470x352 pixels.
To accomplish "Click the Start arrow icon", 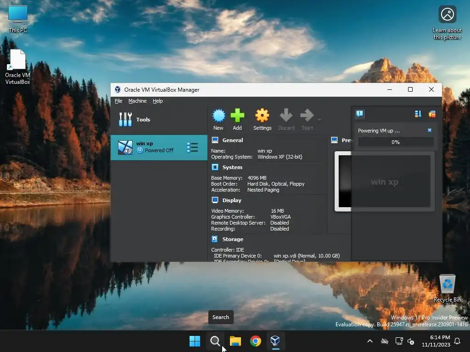I will point(307,115).
